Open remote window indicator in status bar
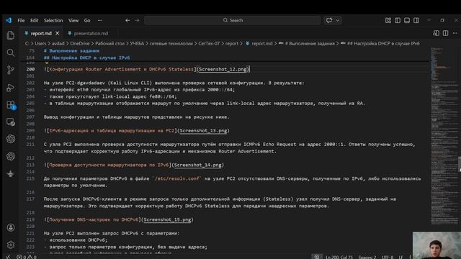Screen dimensions: 461x259 click(x=8, y=257)
